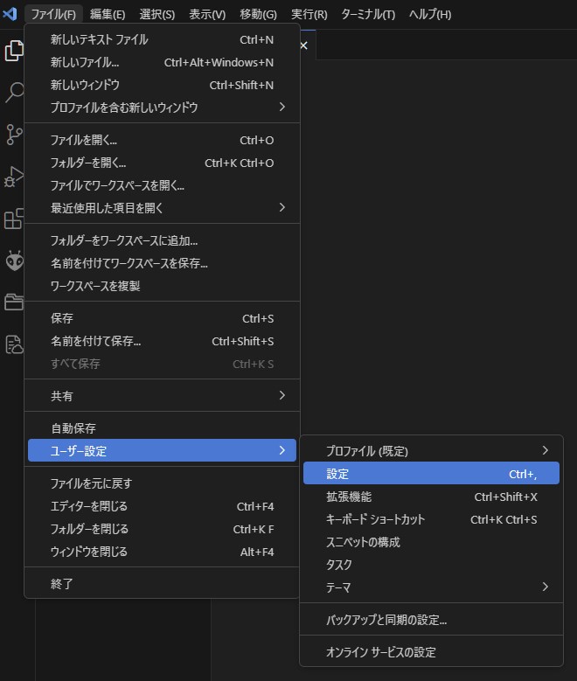Choose フォルダーをワークスペースに追加...
The width and height of the screenshot is (577, 681).
click(162, 240)
